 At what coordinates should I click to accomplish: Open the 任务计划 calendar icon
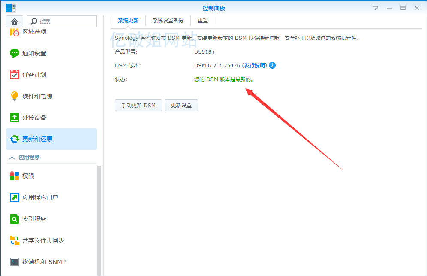[15, 74]
